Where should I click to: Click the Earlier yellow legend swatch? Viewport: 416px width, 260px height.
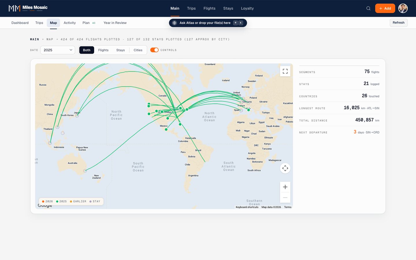click(71, 201)
